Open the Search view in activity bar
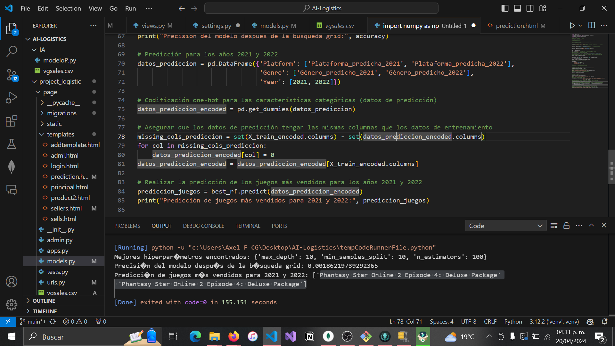 [x=12, y=51]
